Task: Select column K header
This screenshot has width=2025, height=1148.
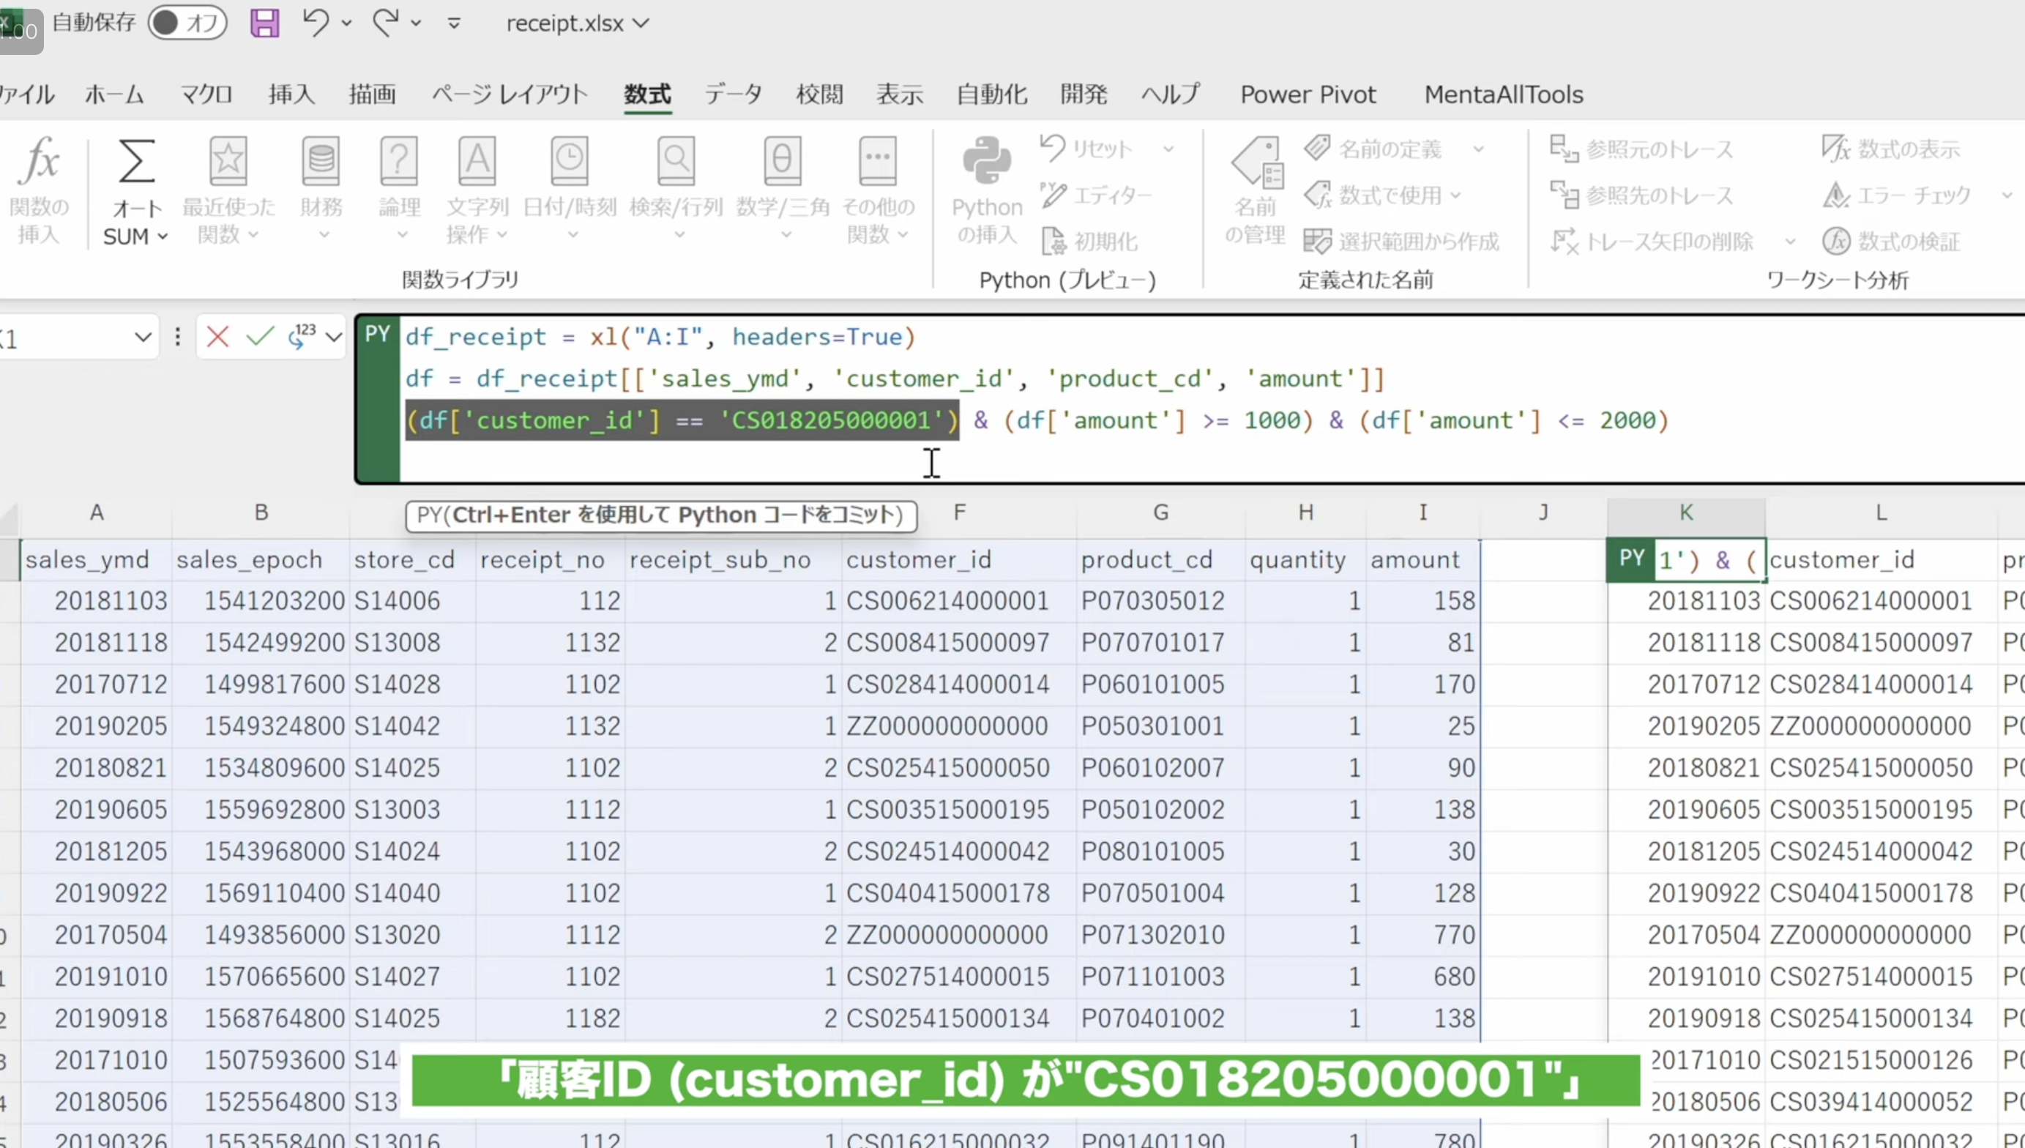Action: tap(1686, 513)
